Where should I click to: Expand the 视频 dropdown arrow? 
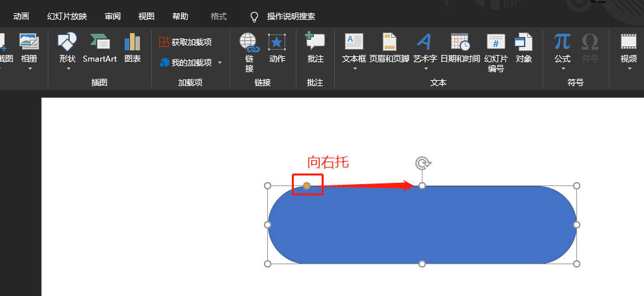coord(629,68)
